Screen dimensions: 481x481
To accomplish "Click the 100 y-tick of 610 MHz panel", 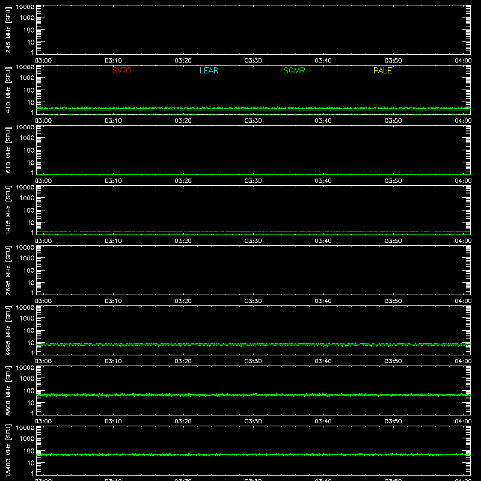I will tap(29, 150).
